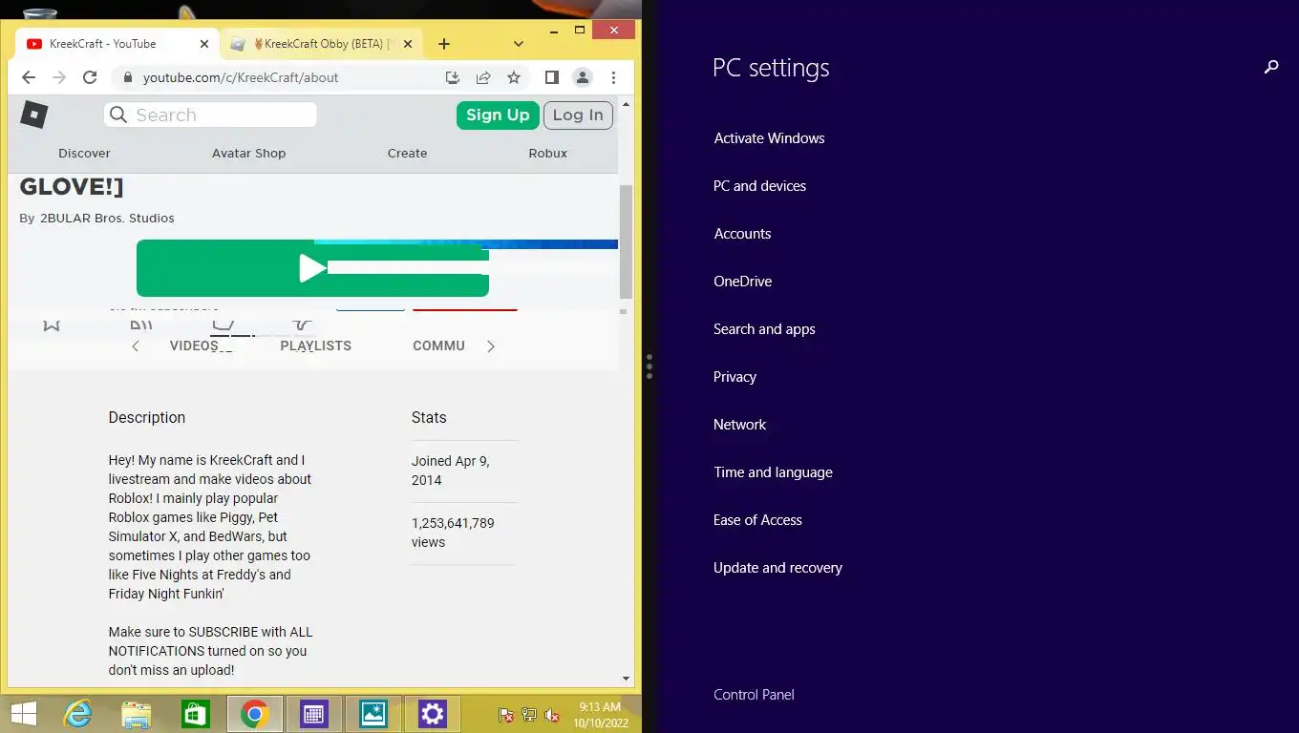Screen dimensions: 1299x733
Task: Open the Chrome side panel
Action: tap(551, 77)
